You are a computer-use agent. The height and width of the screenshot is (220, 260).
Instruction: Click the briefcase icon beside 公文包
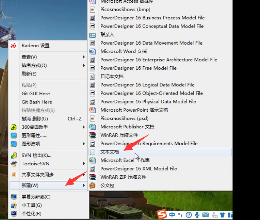click(93, 185)
